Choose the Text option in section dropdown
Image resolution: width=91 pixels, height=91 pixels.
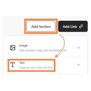(45, 65)
